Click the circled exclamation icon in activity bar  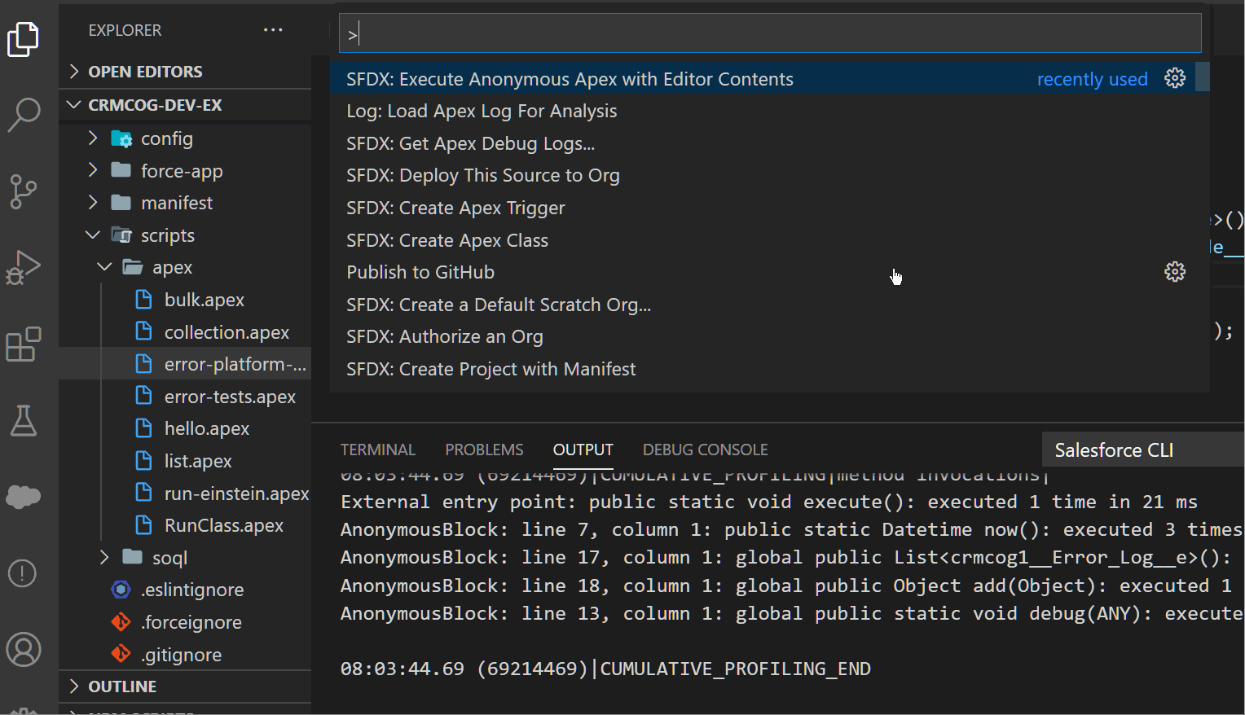[x=24, y=573]
